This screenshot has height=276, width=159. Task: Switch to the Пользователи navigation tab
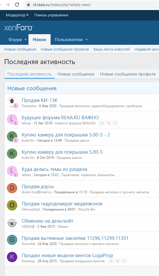pyautogui.click(x=68, y=40)
